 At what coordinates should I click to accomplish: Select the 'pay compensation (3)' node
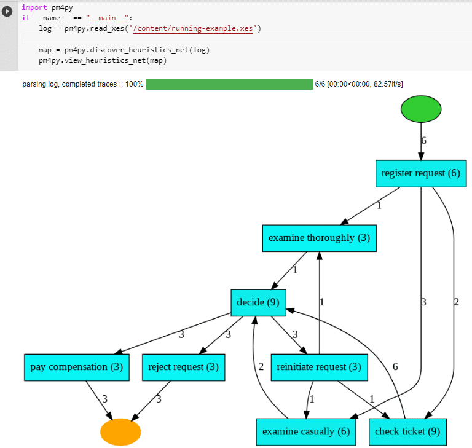point(77,367)
